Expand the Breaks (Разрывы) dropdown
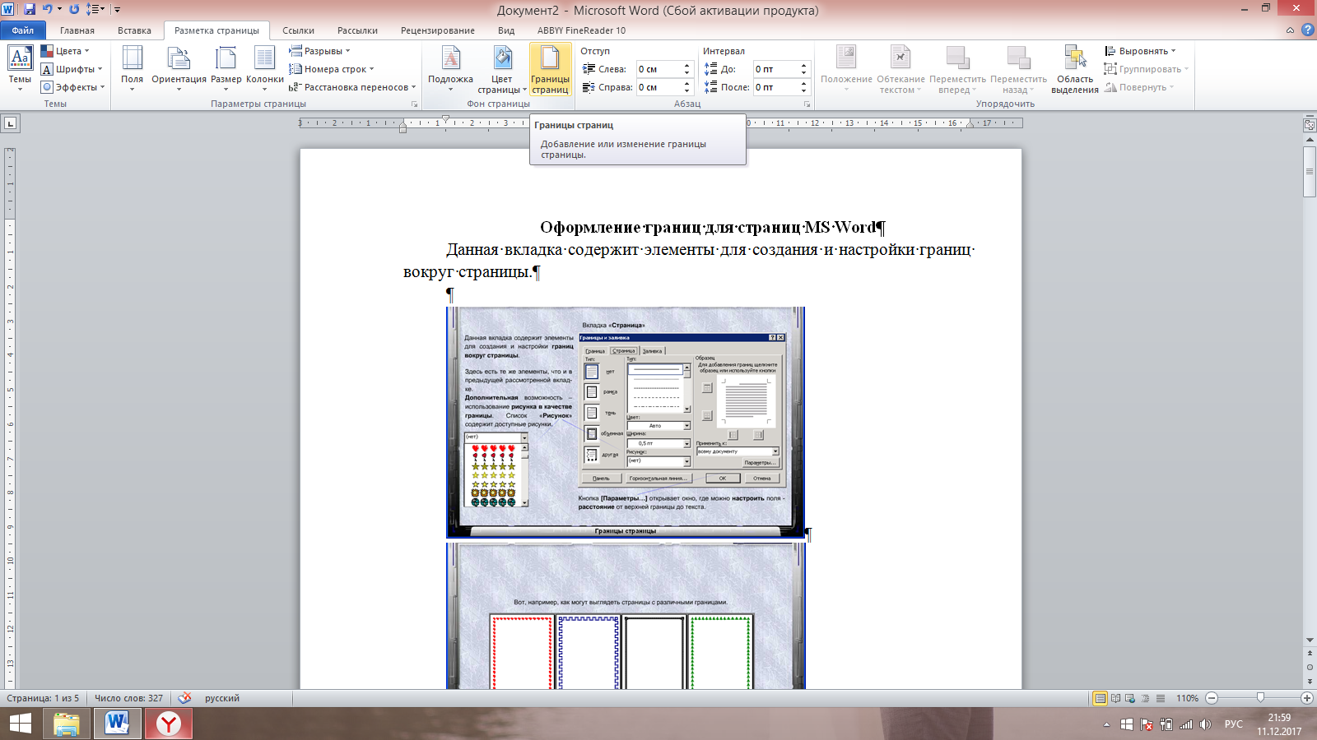This screenshot has width=1317, height=740. tap(319, 51)
